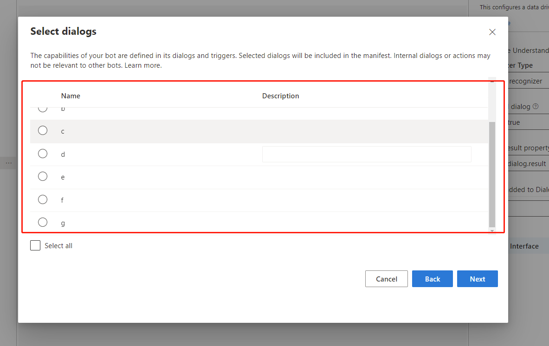Click the dialog name e
549x346 pixels.
click(x=63, y=177)
